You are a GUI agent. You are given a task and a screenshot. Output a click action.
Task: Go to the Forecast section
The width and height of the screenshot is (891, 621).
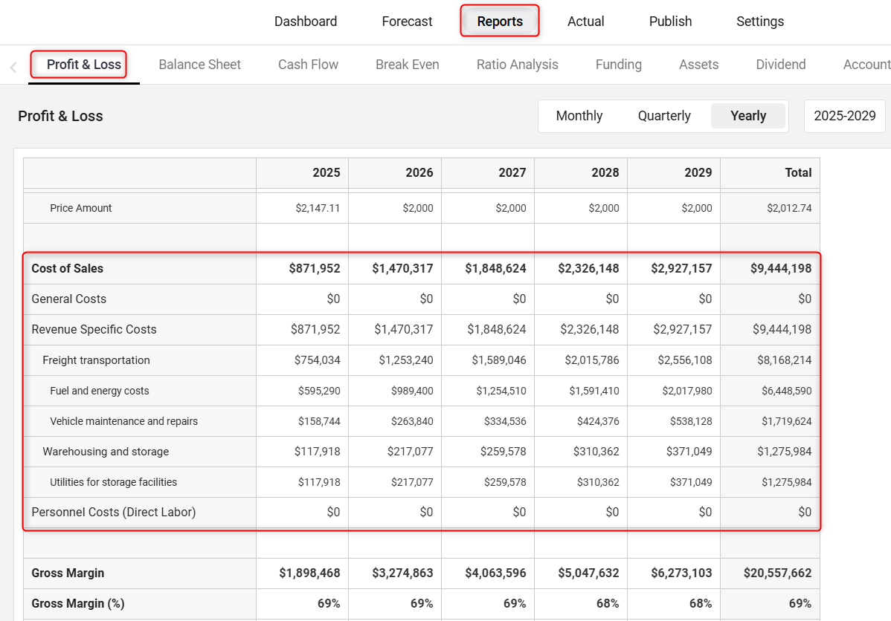pos(407,22)
